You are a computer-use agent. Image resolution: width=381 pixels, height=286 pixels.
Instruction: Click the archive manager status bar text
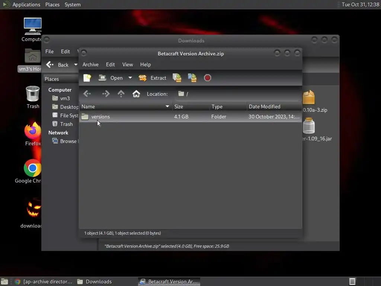(122, 233)
